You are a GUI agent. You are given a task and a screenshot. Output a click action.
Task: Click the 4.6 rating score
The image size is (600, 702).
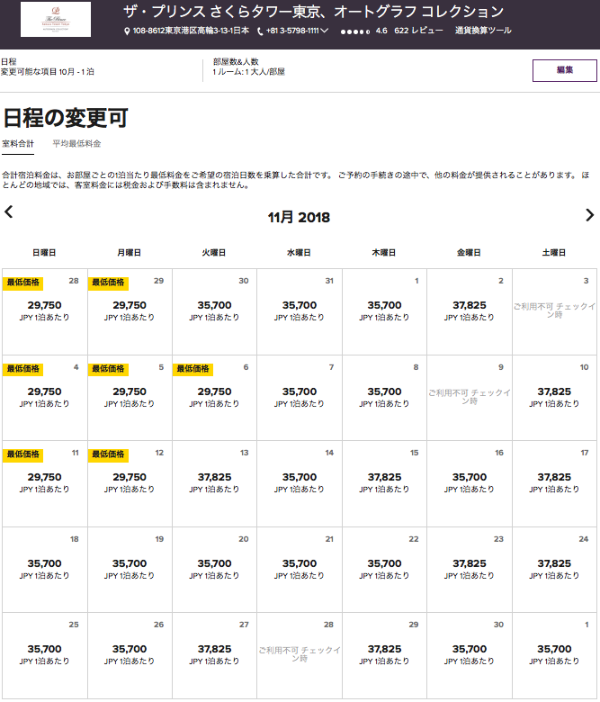pos(381,31)
